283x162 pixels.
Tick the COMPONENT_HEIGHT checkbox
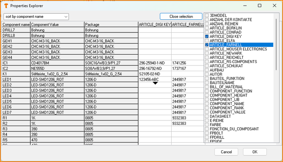pyautogui.click(x=207, y=95)
